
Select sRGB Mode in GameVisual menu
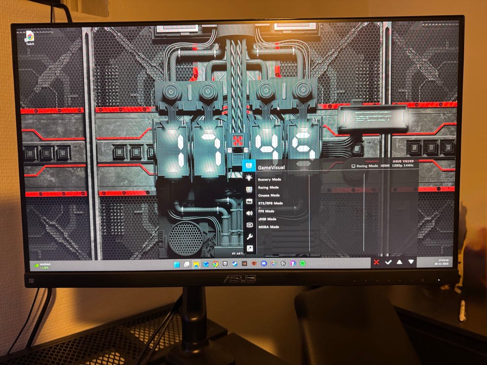point(267,219)
